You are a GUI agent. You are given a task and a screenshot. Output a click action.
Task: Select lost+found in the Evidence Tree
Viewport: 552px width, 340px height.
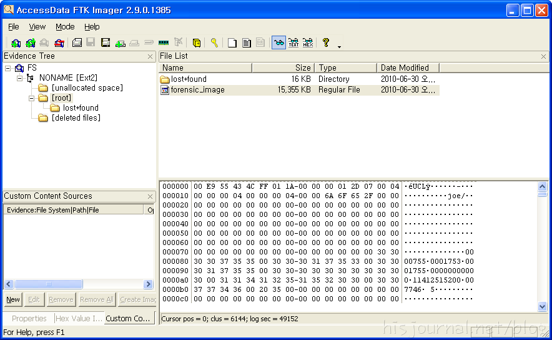[x=81, y=108]
